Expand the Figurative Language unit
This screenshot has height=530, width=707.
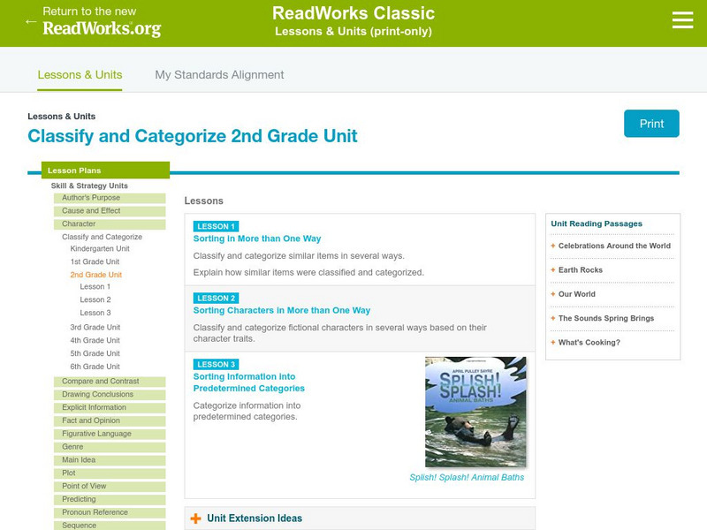(110, 434)
